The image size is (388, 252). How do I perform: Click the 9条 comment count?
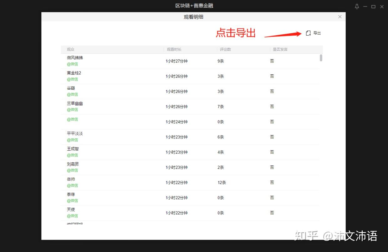[x=221, y=61]
